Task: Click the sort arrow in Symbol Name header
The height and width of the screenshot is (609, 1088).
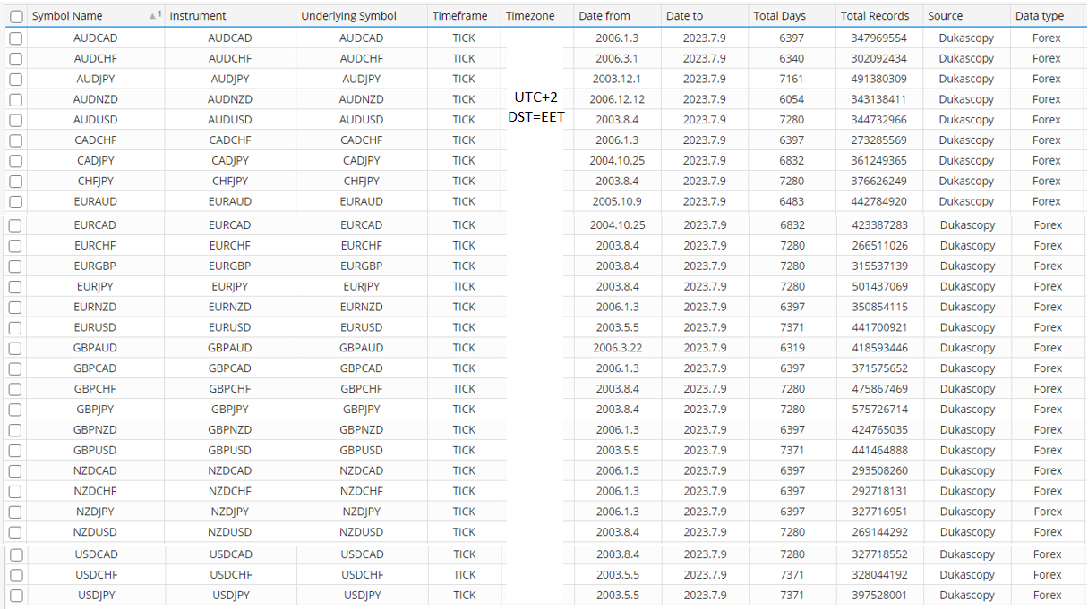Action: pos(154,16)
